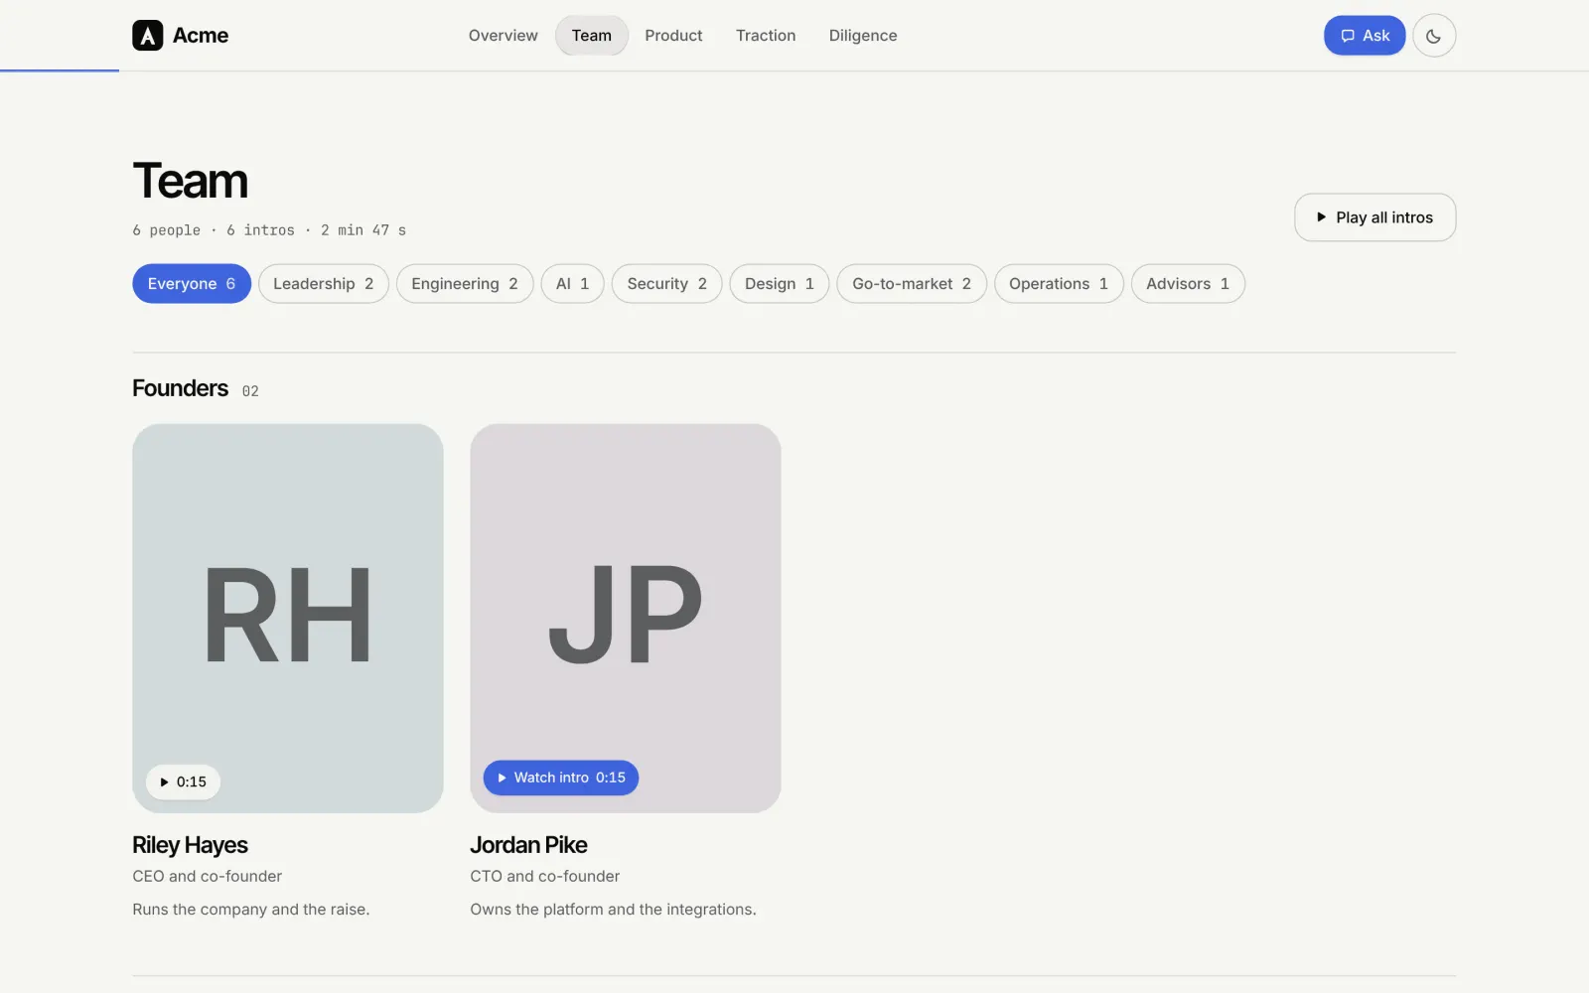The width and height of the screenshot is (1589, 993).
Task: Click the Founders section heading
Action: [x=180, y=388]
